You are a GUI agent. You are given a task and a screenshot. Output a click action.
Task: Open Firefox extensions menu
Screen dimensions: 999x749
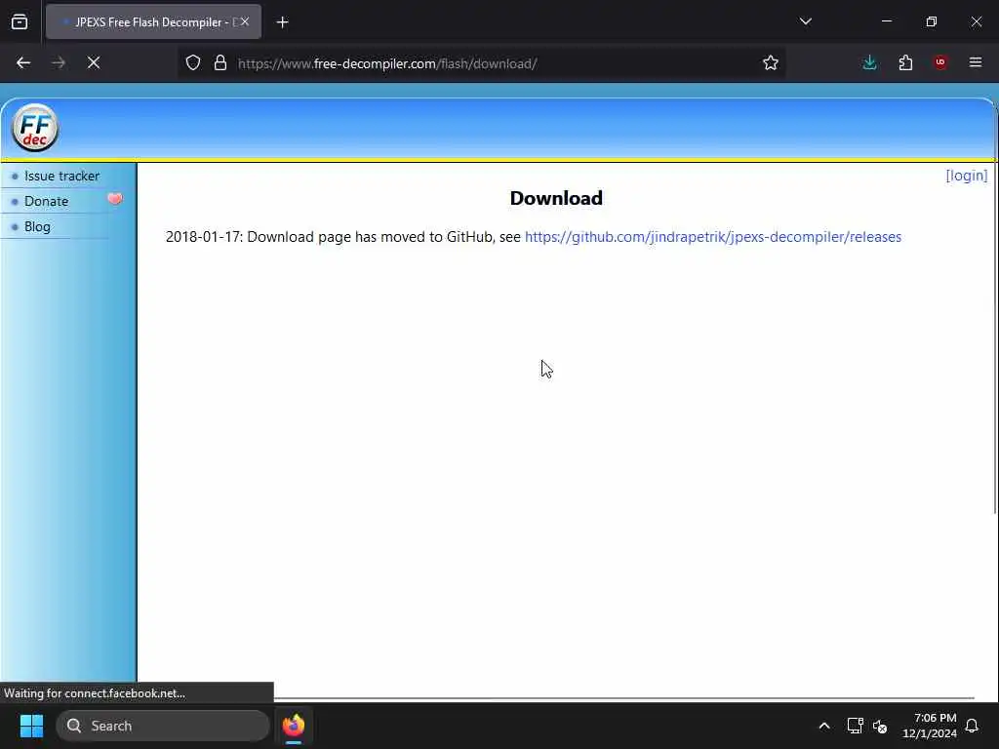(x=905, y=63)
